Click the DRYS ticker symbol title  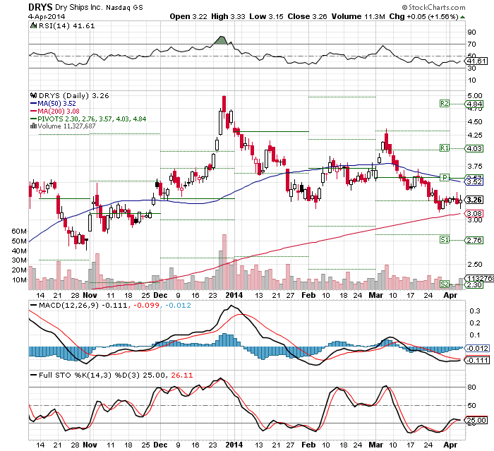(x=40, y=7)
